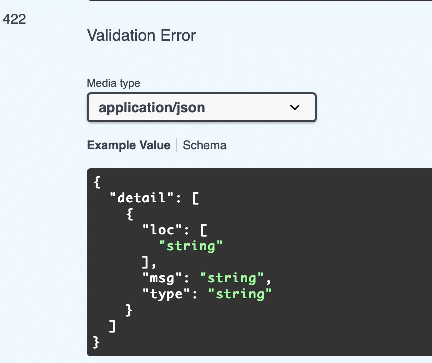Image resolution: width=432 pixels, height=363 pixels.
Task: Click the chevron arrow in the media type selector
Action: click(x=295, y=108)
